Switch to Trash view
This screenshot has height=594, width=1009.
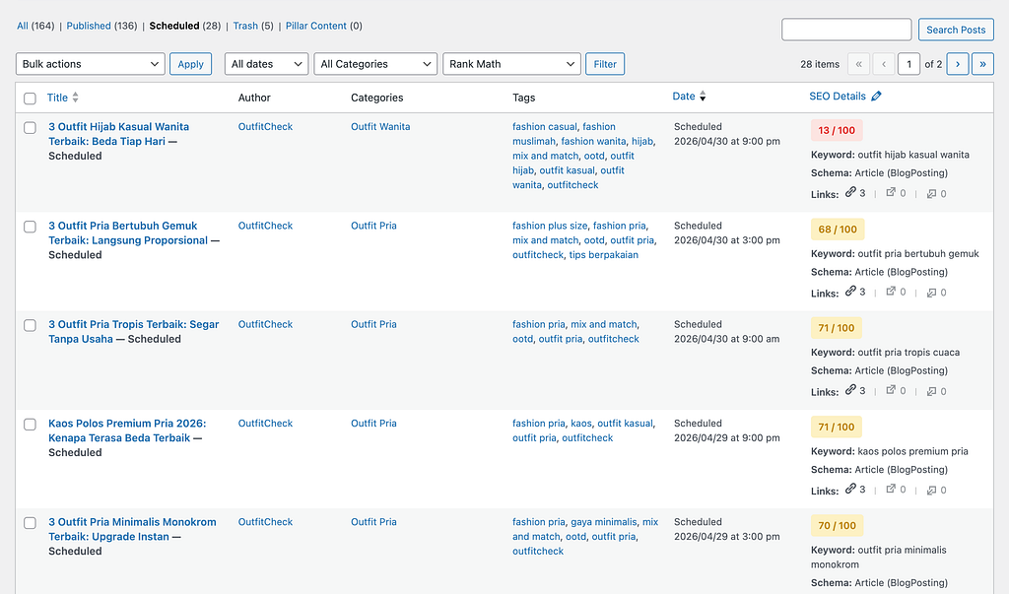pos(245,26)
